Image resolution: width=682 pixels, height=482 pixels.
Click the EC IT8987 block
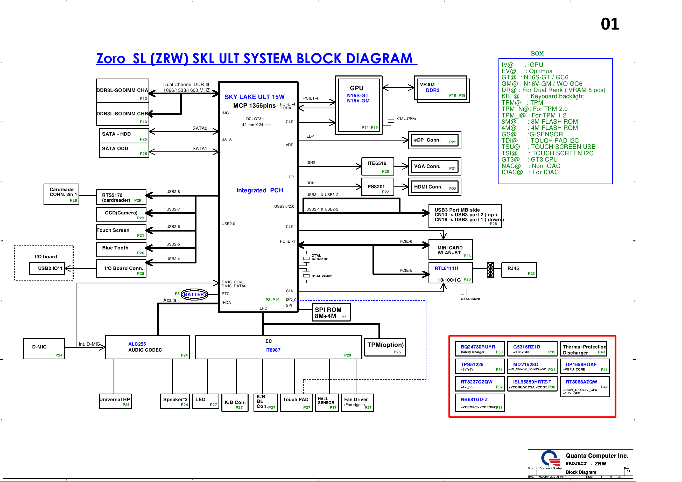click(x=278, y=347)
